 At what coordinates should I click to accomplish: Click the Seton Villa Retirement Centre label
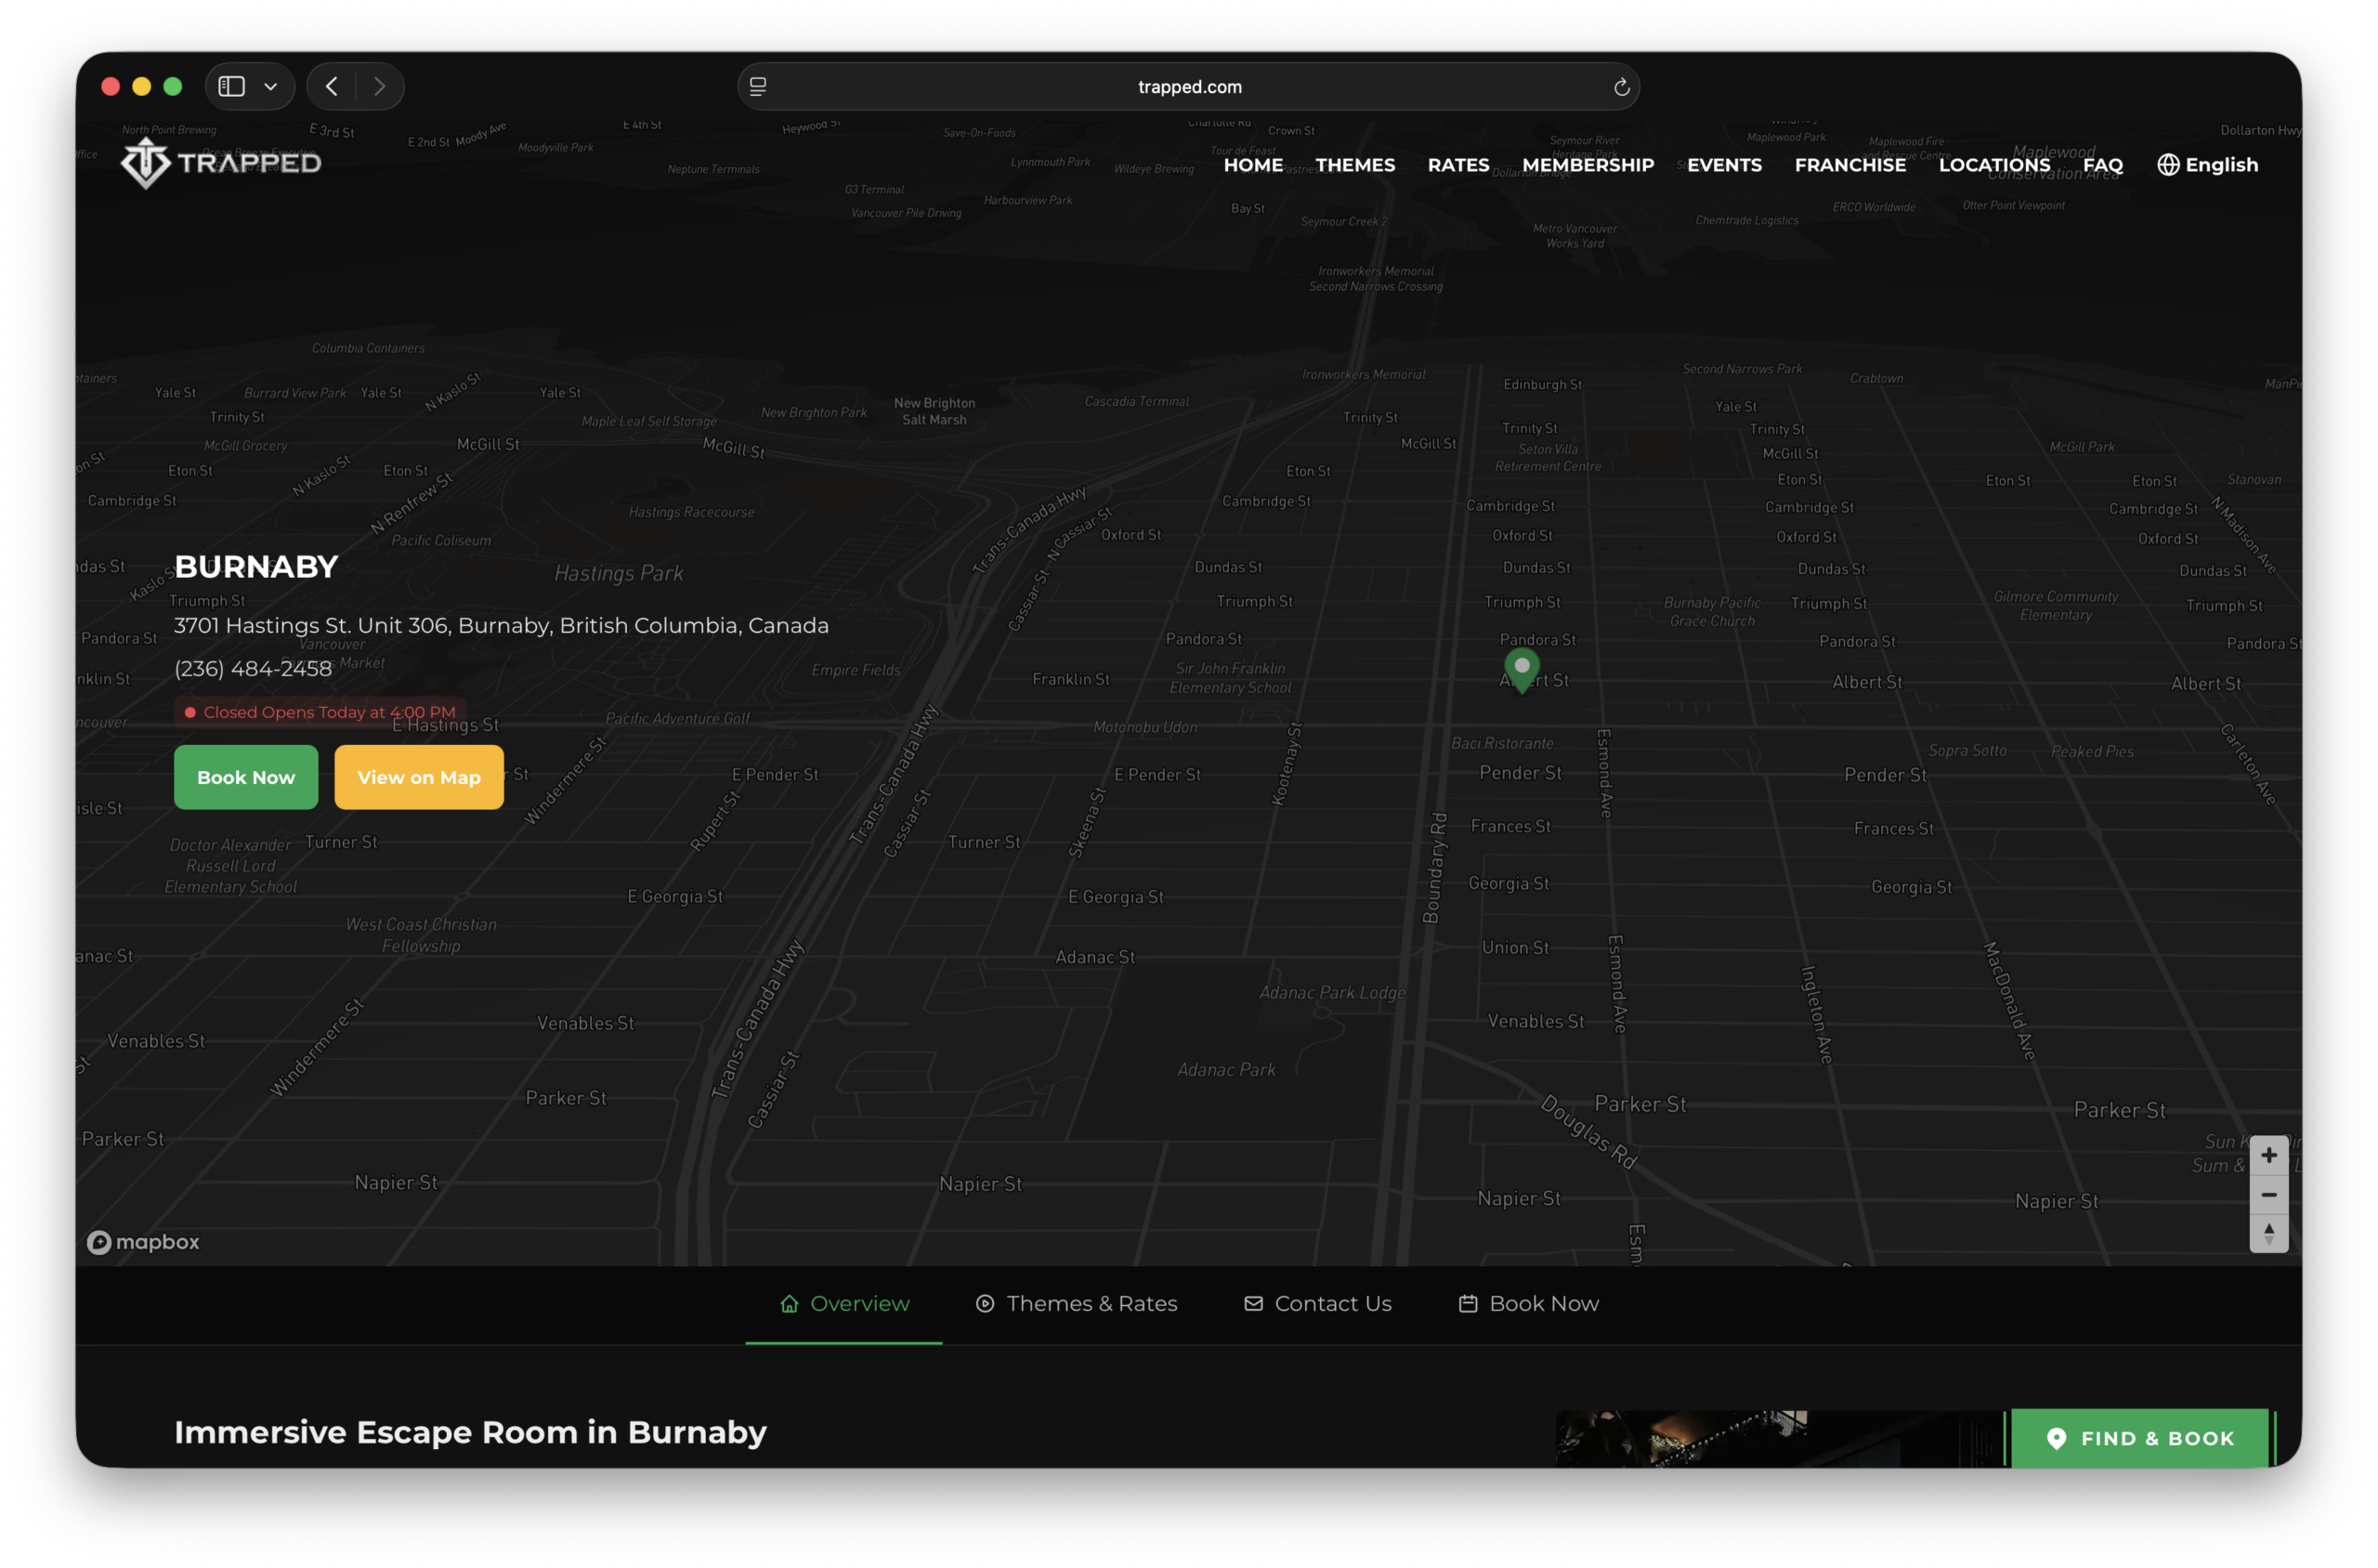1547,458
